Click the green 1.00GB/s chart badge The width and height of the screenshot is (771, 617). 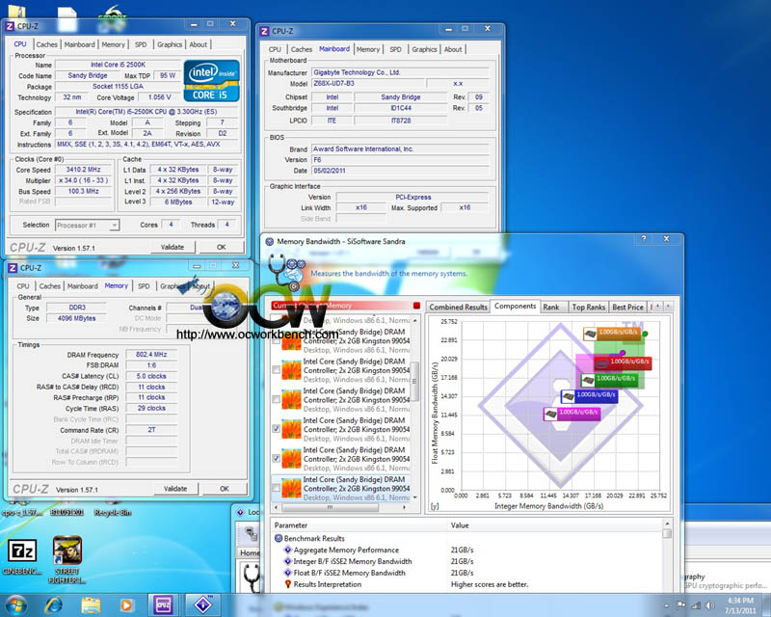click(x=609, y=379)
